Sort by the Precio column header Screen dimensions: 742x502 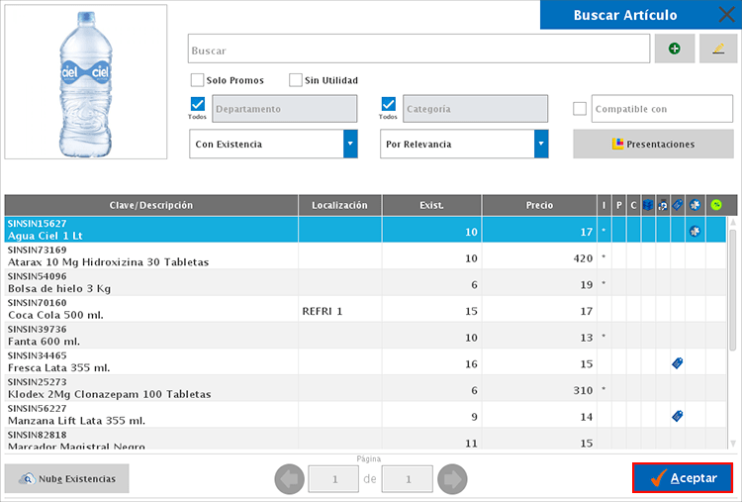pos(539,205)
